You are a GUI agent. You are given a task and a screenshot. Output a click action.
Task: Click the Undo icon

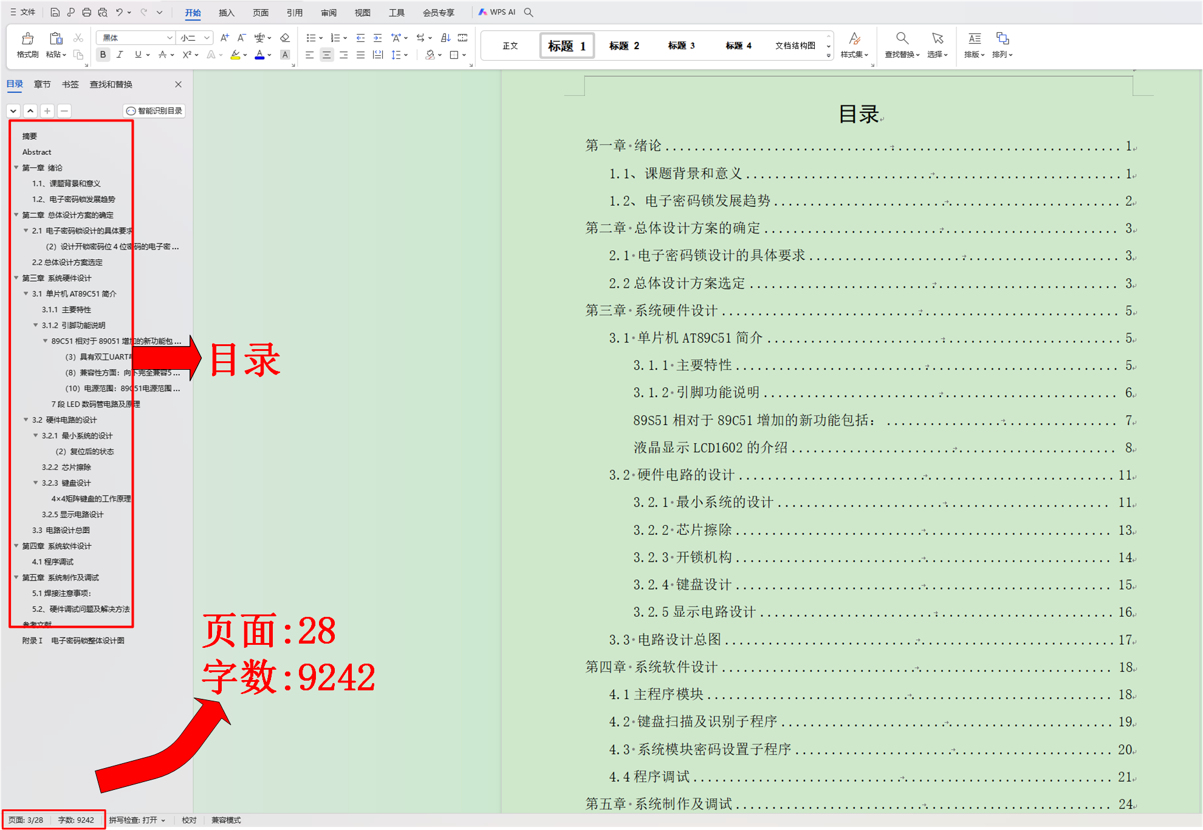pos(119,12)
